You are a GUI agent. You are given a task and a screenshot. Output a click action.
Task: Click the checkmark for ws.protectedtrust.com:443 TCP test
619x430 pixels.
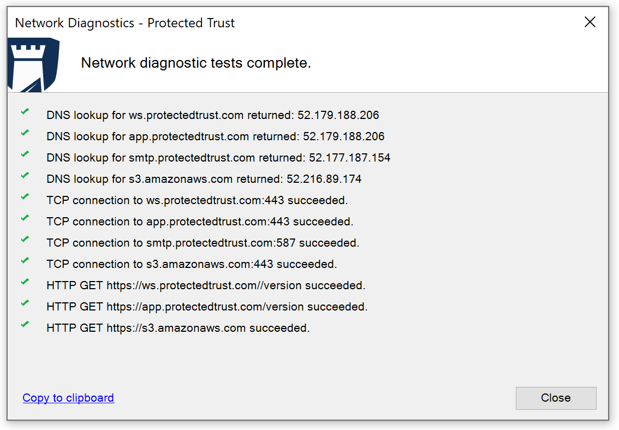pos(25,196)
